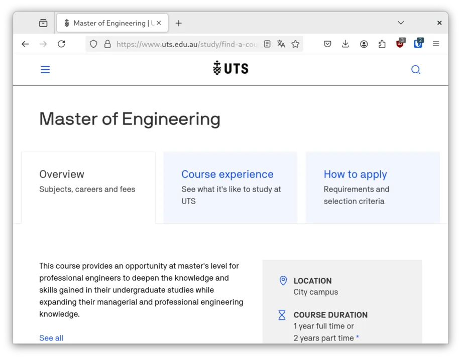Bookmark this page with the star icon
Screen dimensions: 461x358
click(295, 44)
